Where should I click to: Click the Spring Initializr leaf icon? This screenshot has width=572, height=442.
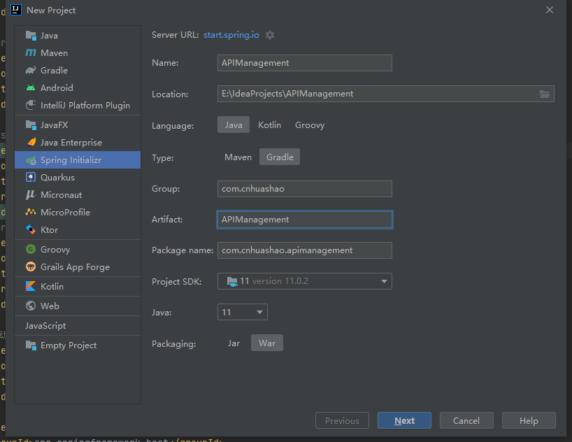coord(31,160)
